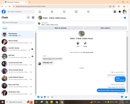The height and width of the screenshot is (104, 130).
Task: Click the chat list scrollbar
Action: click(36, 63)
